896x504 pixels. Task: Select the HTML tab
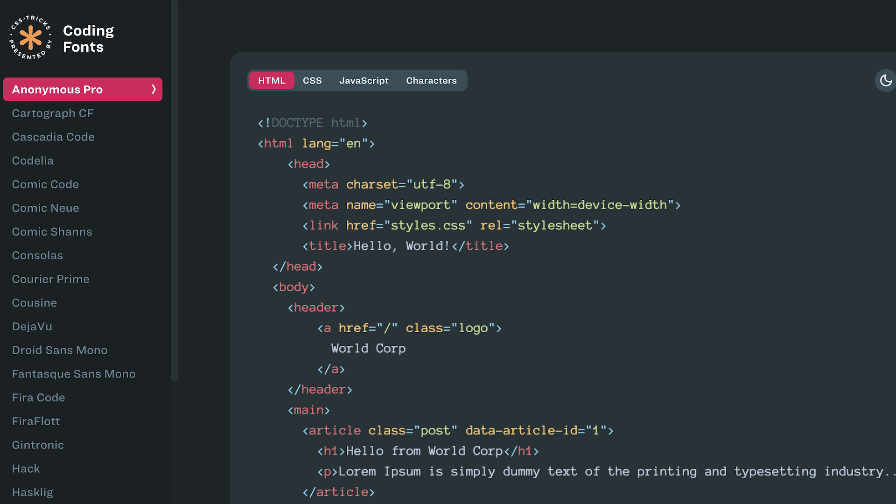pos(272,80)
